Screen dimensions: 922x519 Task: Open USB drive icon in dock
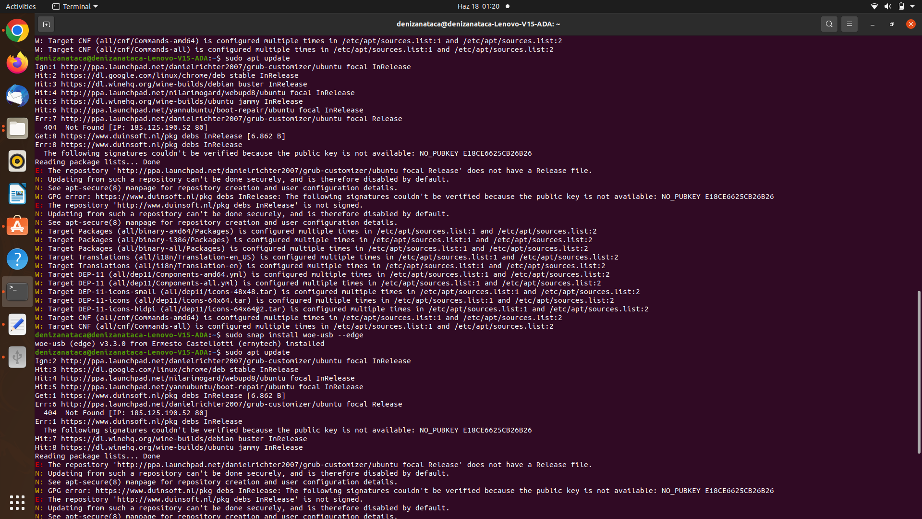tap(17, 357)
